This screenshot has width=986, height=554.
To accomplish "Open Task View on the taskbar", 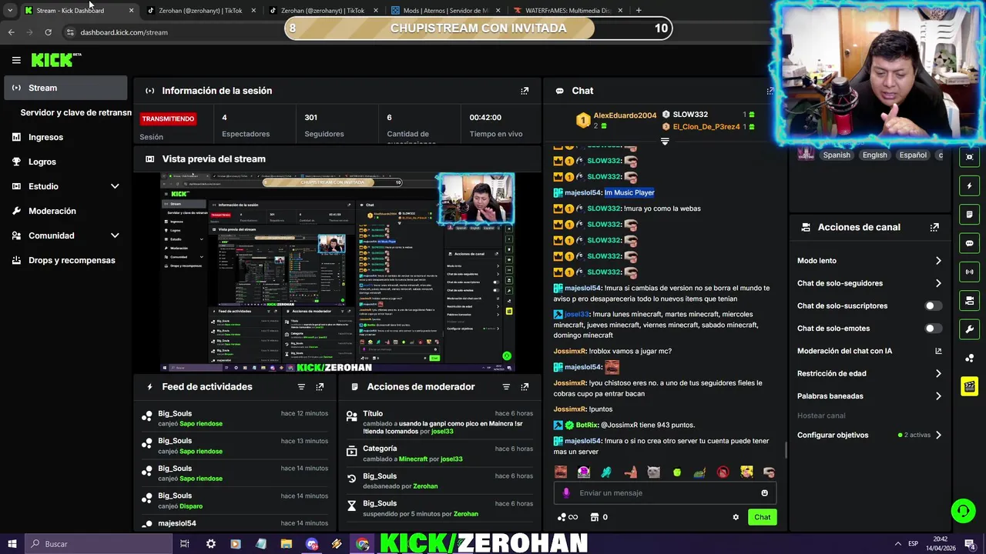I will click(185, 544).
